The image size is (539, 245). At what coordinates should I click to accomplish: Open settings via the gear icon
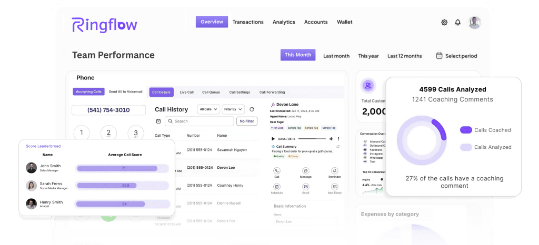click(x=444, y=22)
